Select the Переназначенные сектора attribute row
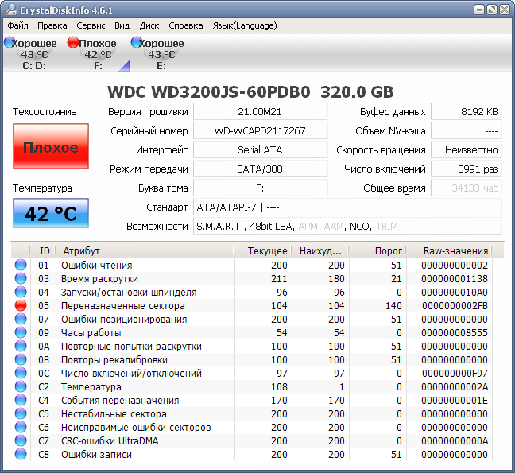The height and width of the screenshot is (473, 515). point(252,305)
